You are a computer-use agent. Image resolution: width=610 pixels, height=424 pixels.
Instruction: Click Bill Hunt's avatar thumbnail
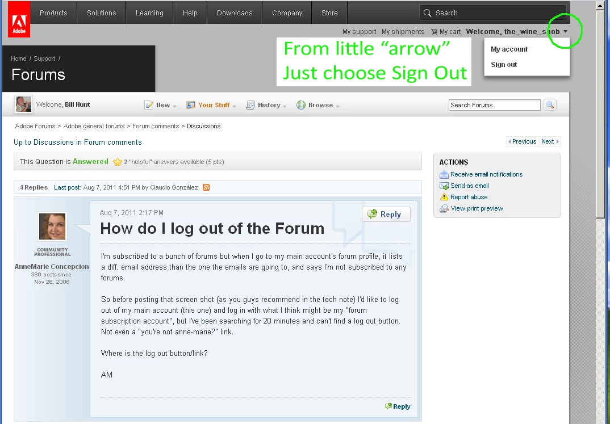23,104
